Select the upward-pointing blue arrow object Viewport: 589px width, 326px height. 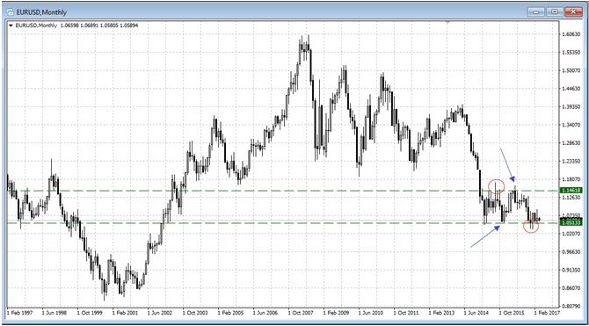485,236
